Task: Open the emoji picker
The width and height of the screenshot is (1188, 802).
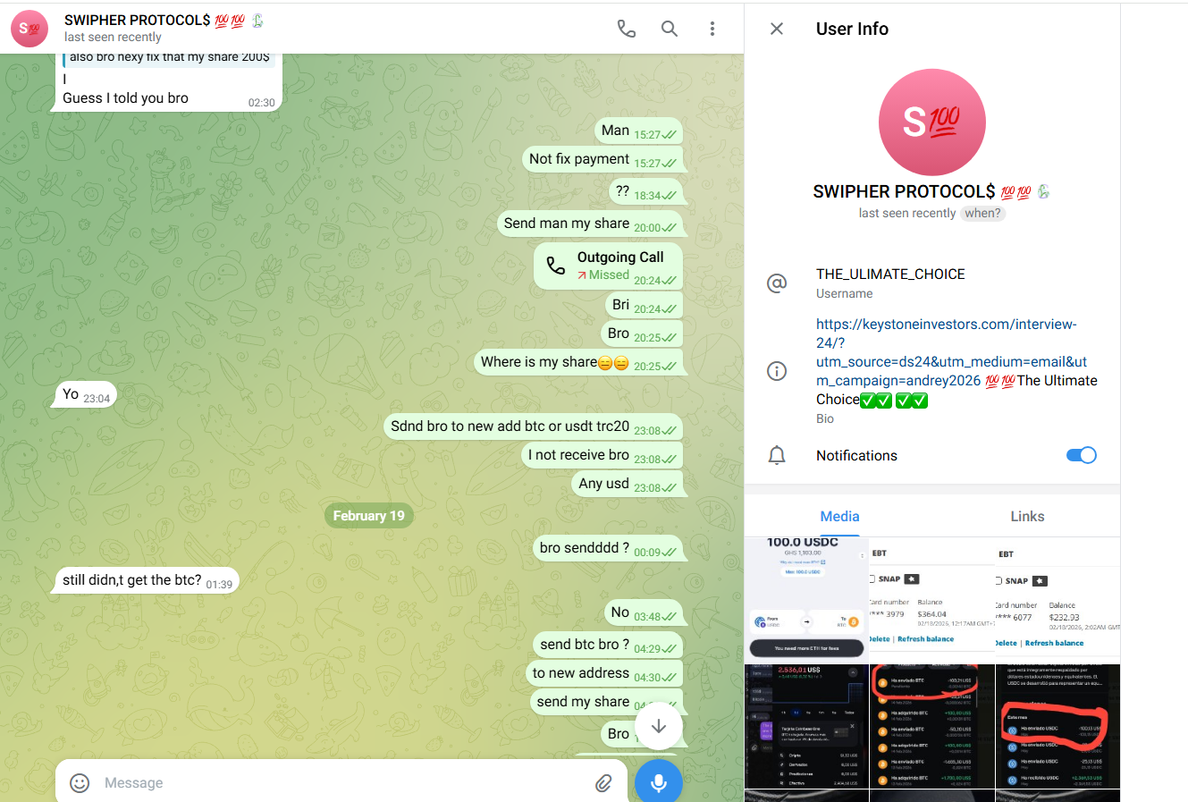Action: coord(80,782)
